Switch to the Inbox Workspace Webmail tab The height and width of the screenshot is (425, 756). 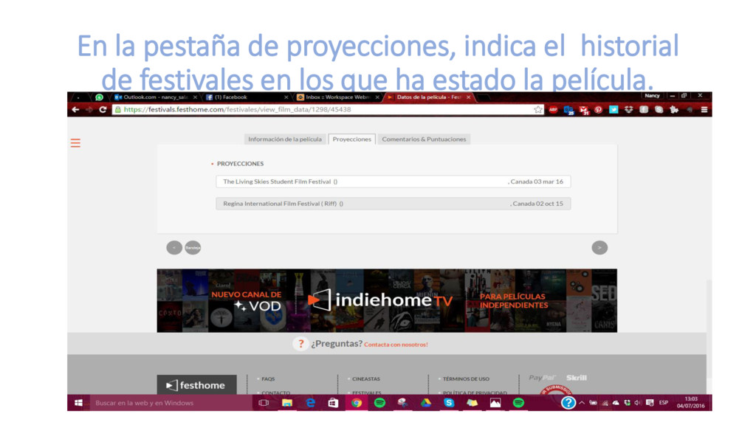pos(337,97)
